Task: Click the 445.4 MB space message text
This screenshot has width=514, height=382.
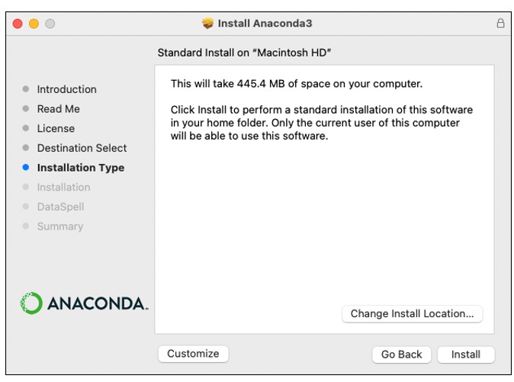Action: coord(296,84)
